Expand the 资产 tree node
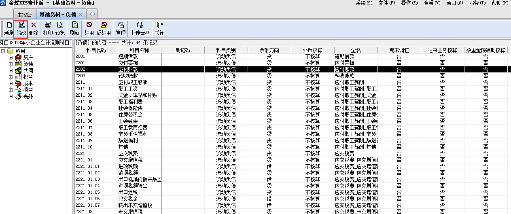This screenshot has height=214, width=511. pyautogui.click(x=11, y=57)
